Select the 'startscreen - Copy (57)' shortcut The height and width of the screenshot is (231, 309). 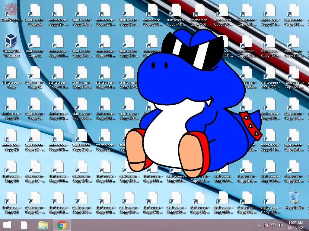223,16
